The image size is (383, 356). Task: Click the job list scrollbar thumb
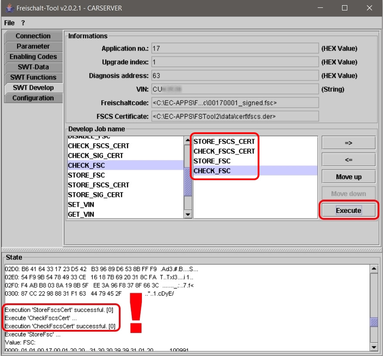coord(188,182)
